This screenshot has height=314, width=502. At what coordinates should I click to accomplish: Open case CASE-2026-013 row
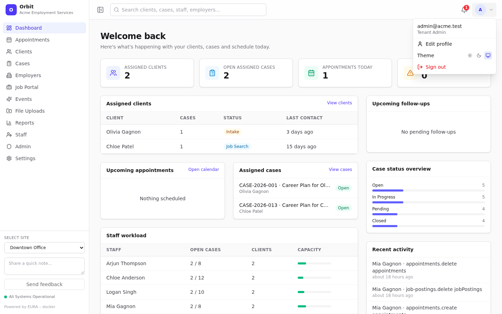(296, 208)
